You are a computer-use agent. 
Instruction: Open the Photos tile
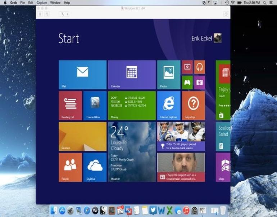coord(169,75)
